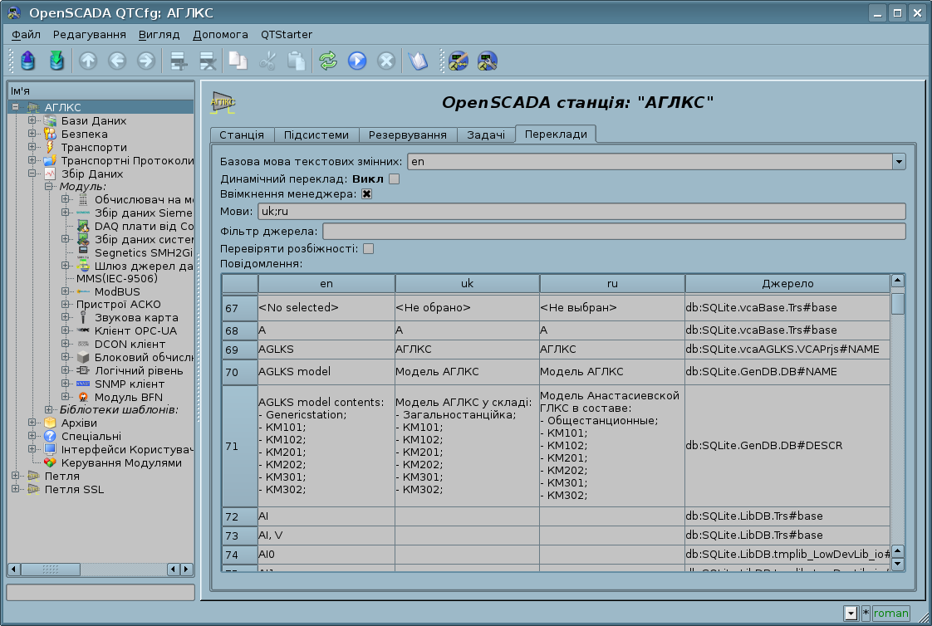This screenshot has width=932, height=626.
Task: Click row header 71 in messages table
Action: point(240,446)
